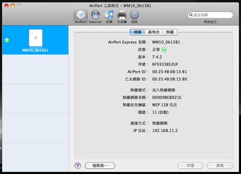Click the purple help question mark
Screen dimensions: 241x174
point(78,166)
